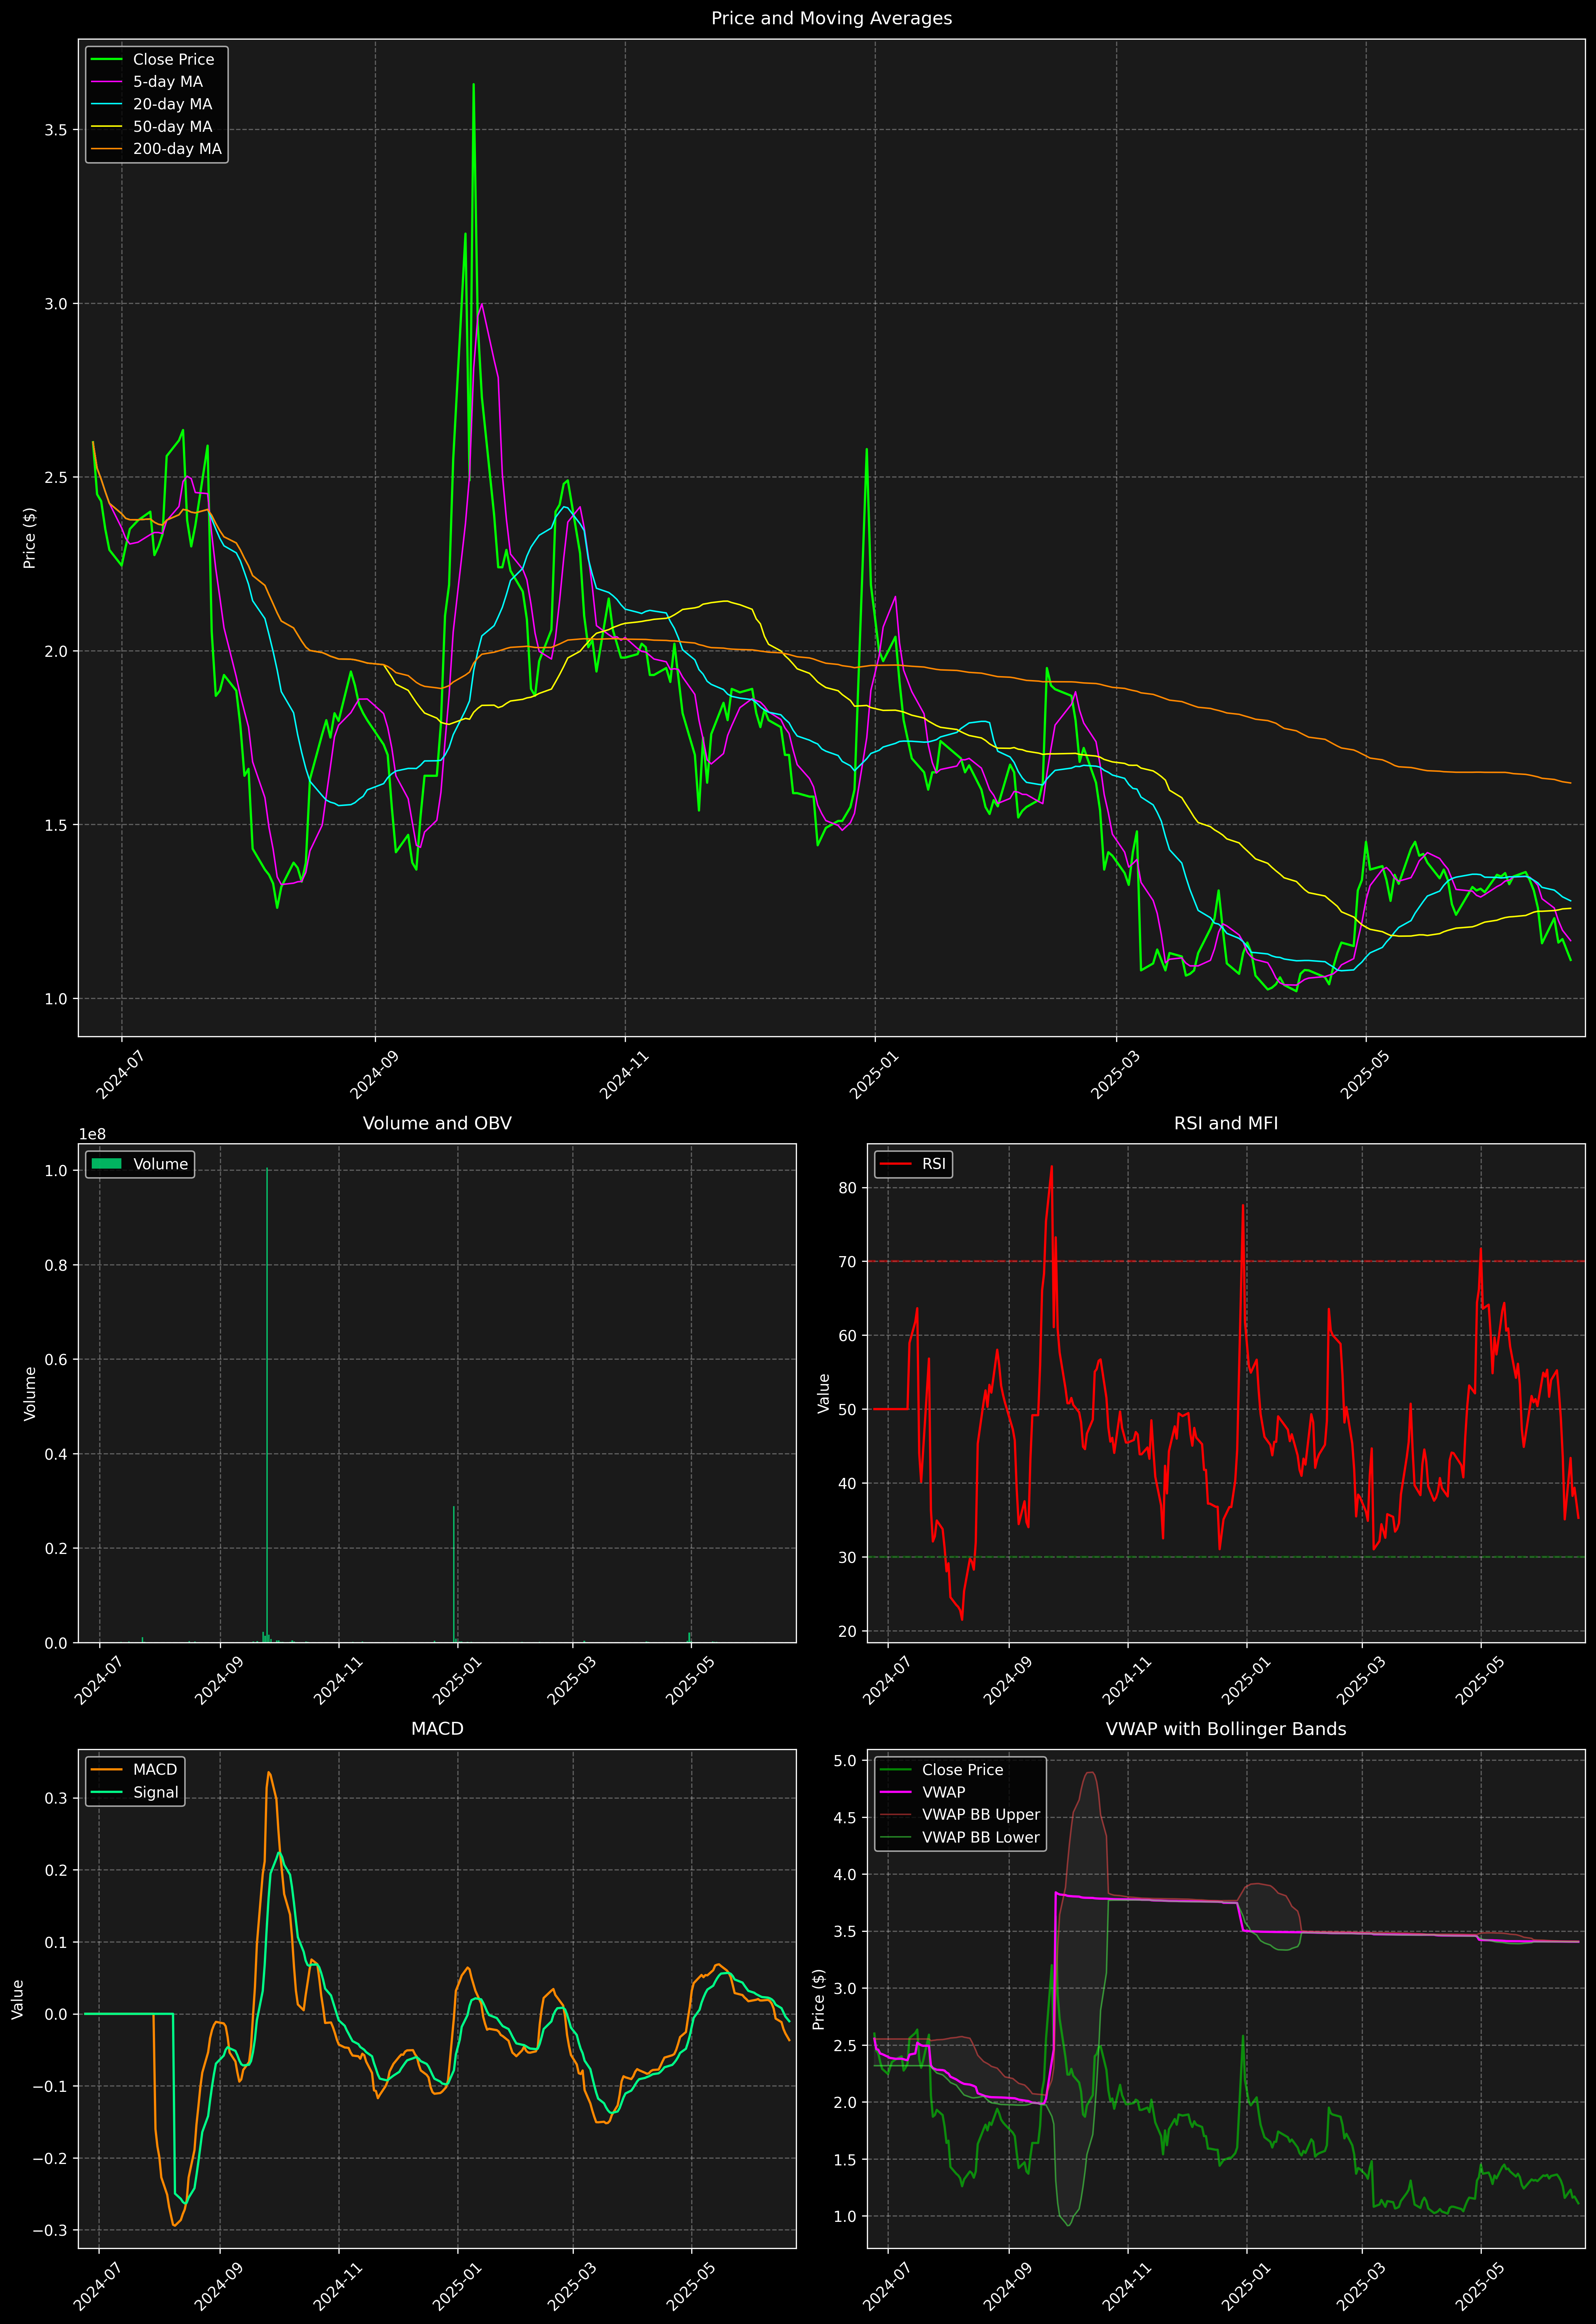Select '2024-11' date tick under Volume chart
The height and width of the screenshot is (2324, 1596).
(x=339, y=1680)
